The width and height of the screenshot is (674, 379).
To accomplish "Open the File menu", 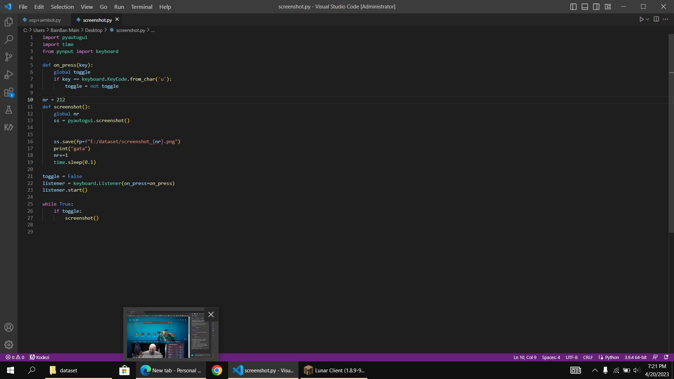I will click(x=23, y=6).
